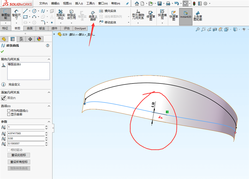Screen dimensions: 249x179
Task: Click the spline point number field
Action: point(26,127)
